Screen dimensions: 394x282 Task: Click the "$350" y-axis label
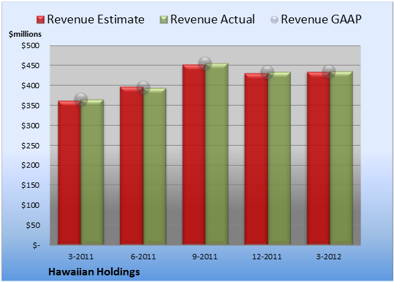click(x=30, y=106)
